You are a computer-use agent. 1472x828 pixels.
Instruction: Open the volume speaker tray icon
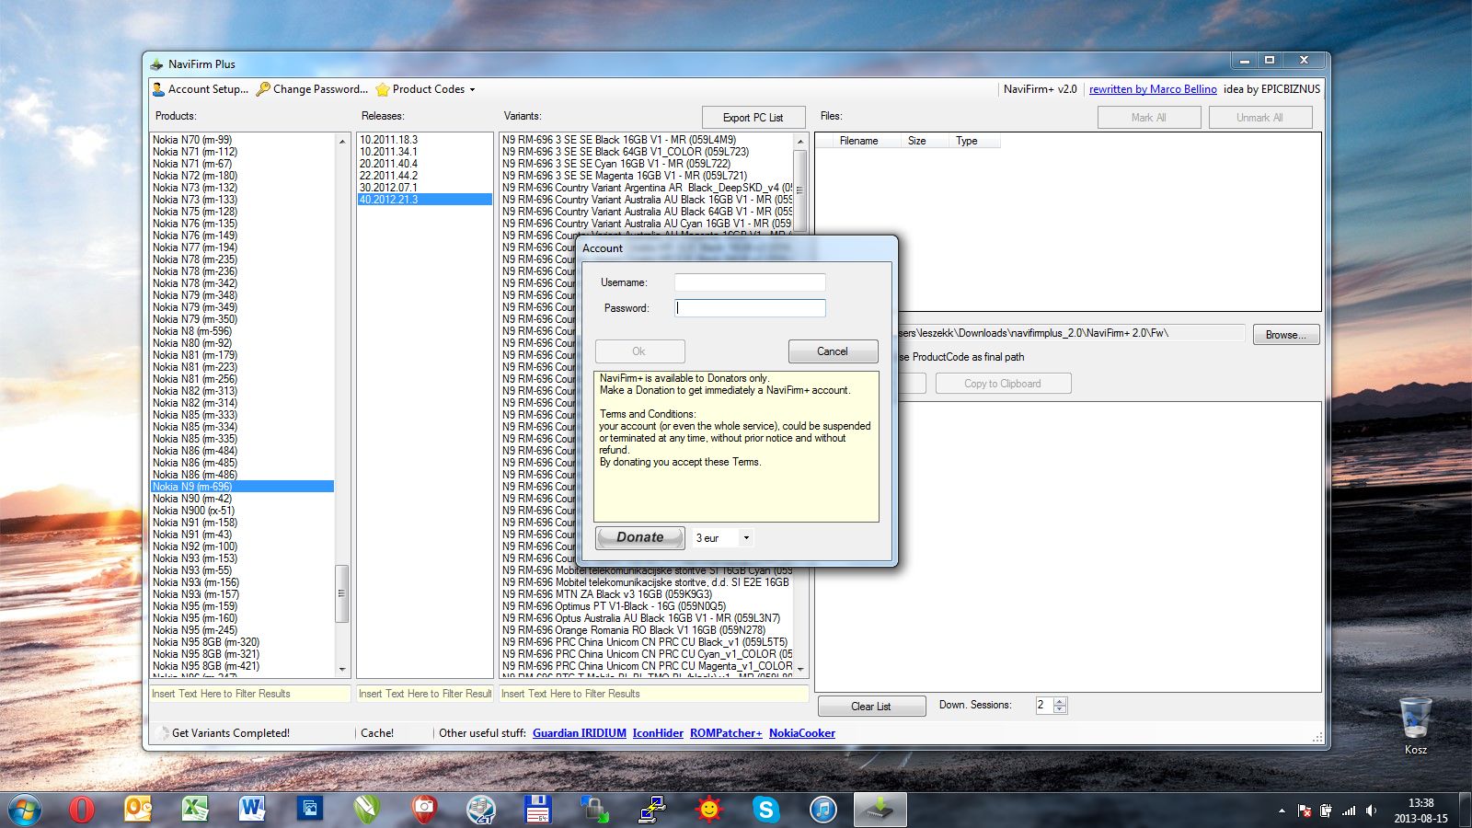[1371, 811]
